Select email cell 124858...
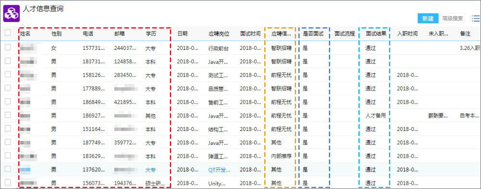 coord(125,61)
